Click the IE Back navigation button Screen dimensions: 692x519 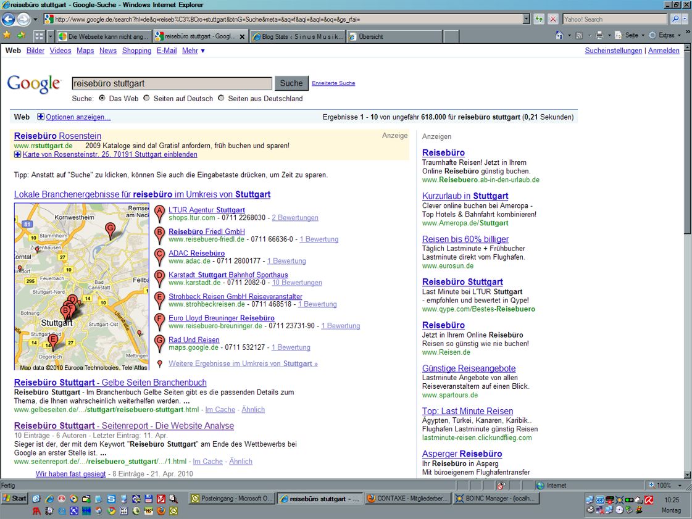[9, 19]
